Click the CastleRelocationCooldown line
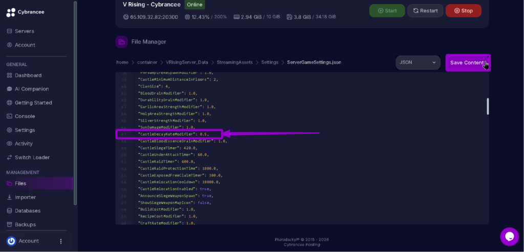This screenshot has width=524, height=252. click(180, 182)
